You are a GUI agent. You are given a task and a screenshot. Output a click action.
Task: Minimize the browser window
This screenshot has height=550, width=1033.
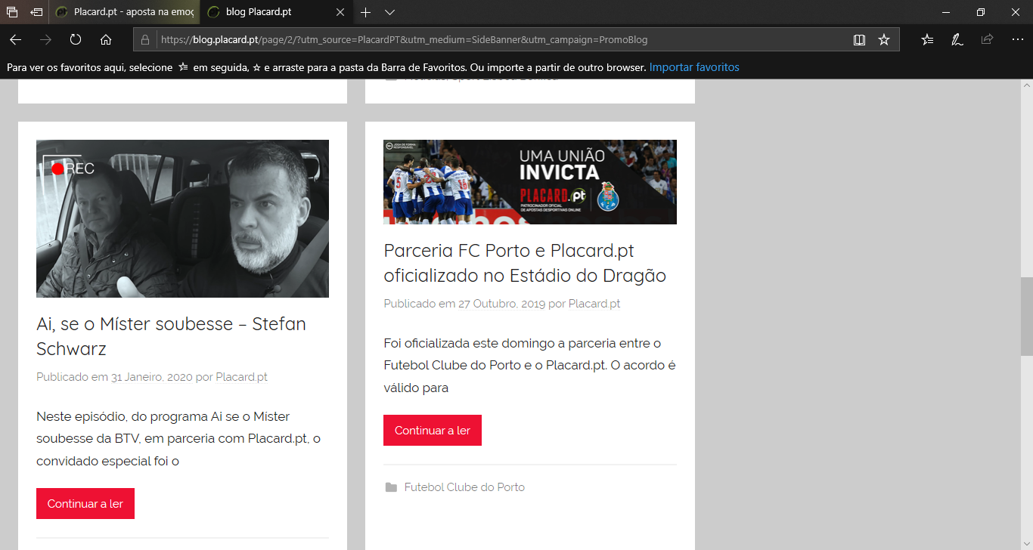(946, 12)
